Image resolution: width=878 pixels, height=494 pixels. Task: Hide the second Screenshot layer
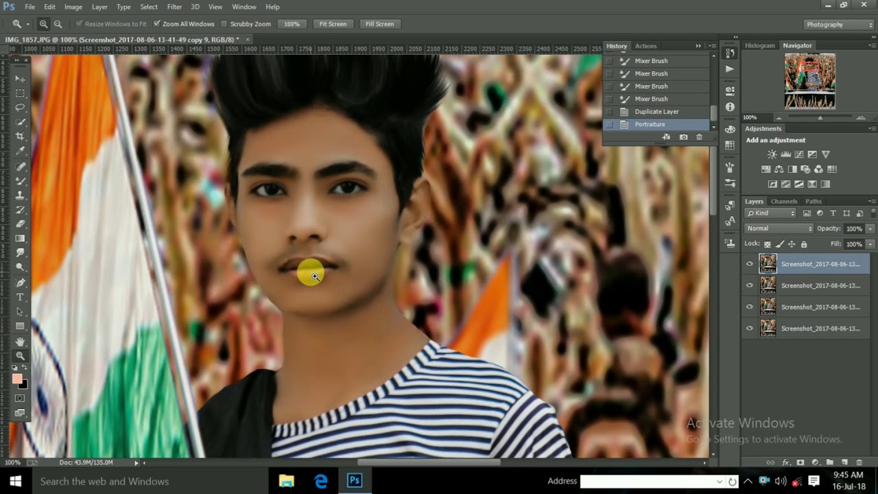click(x=749, y=285)
